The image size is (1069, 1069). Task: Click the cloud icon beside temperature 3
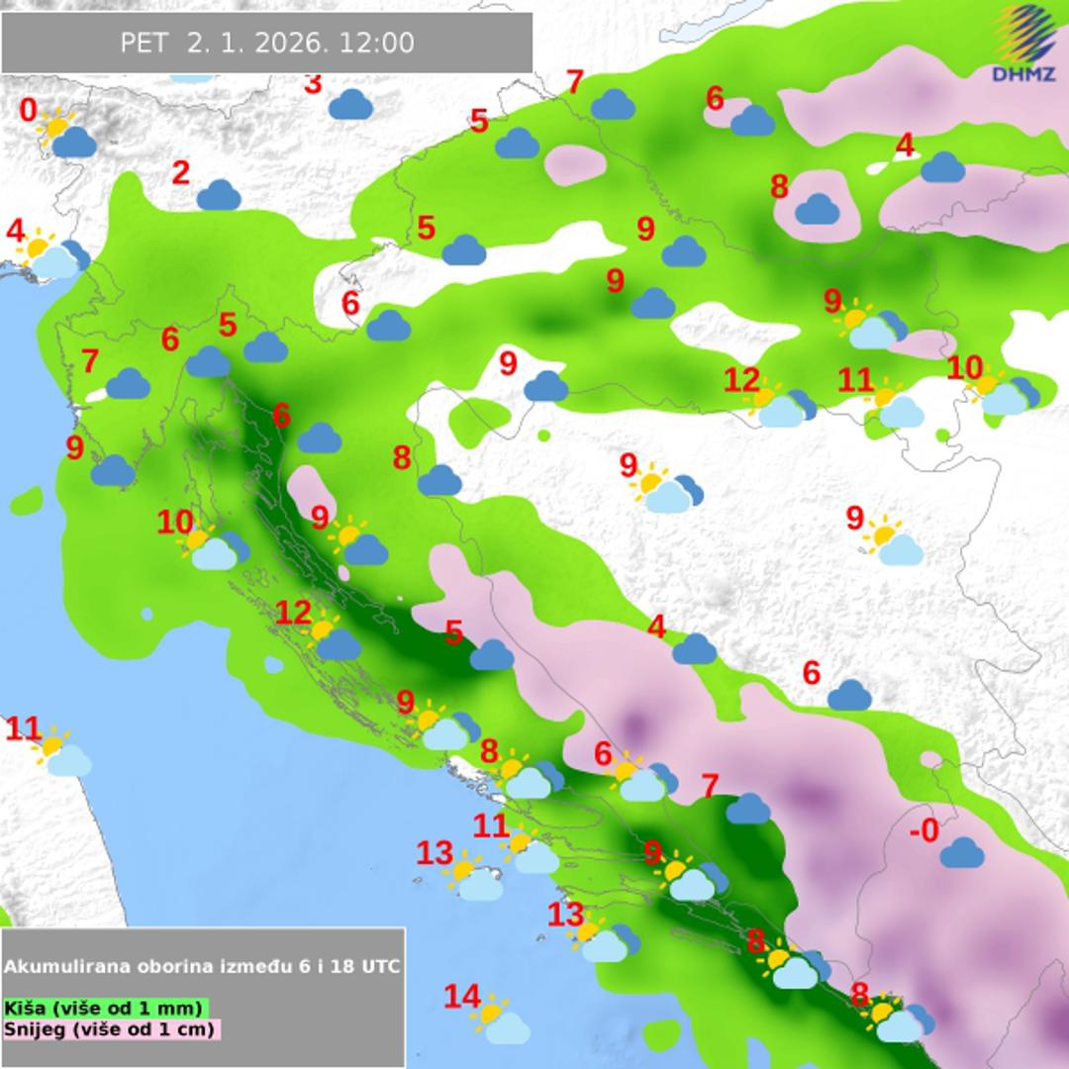click(x=350, y=105)
